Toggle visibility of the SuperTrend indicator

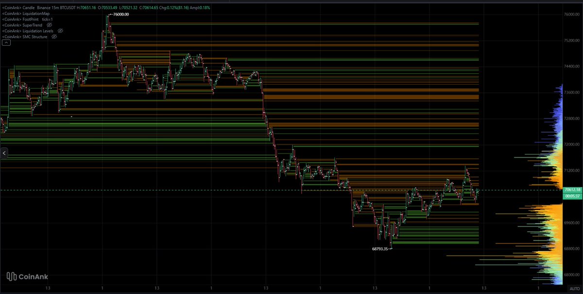tap(49, 25)
